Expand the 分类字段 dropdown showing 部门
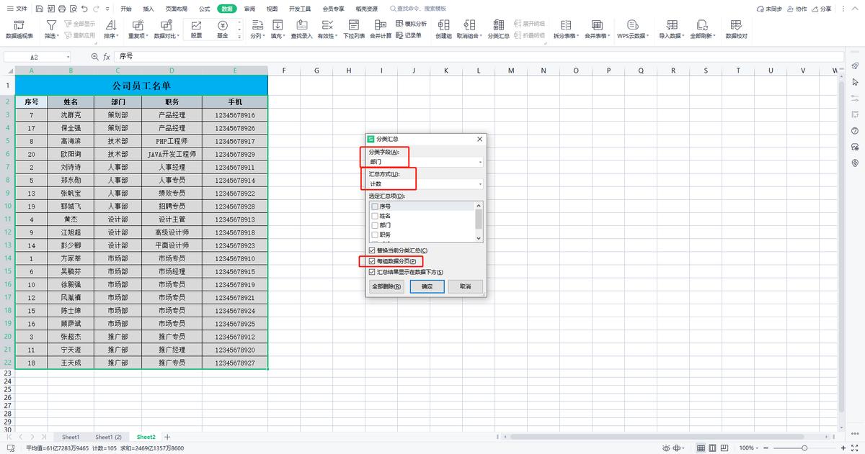The width and height of the screenshot is (865, 454). coord(480,163)
